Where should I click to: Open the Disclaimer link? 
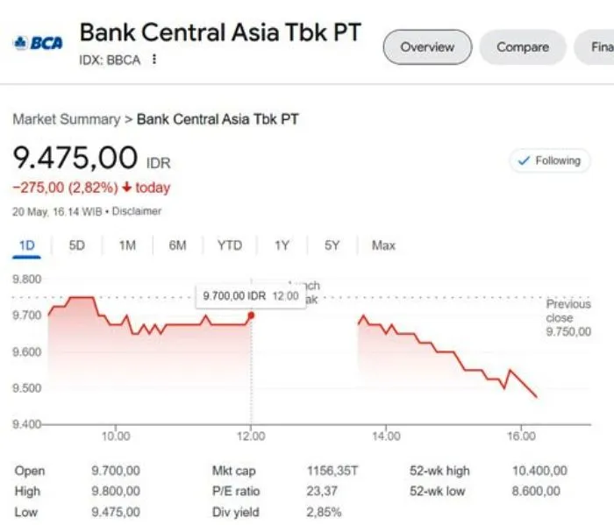click(137, 211)
